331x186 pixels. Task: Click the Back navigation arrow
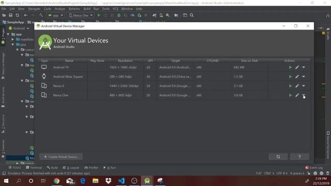[x=25, y=15]
